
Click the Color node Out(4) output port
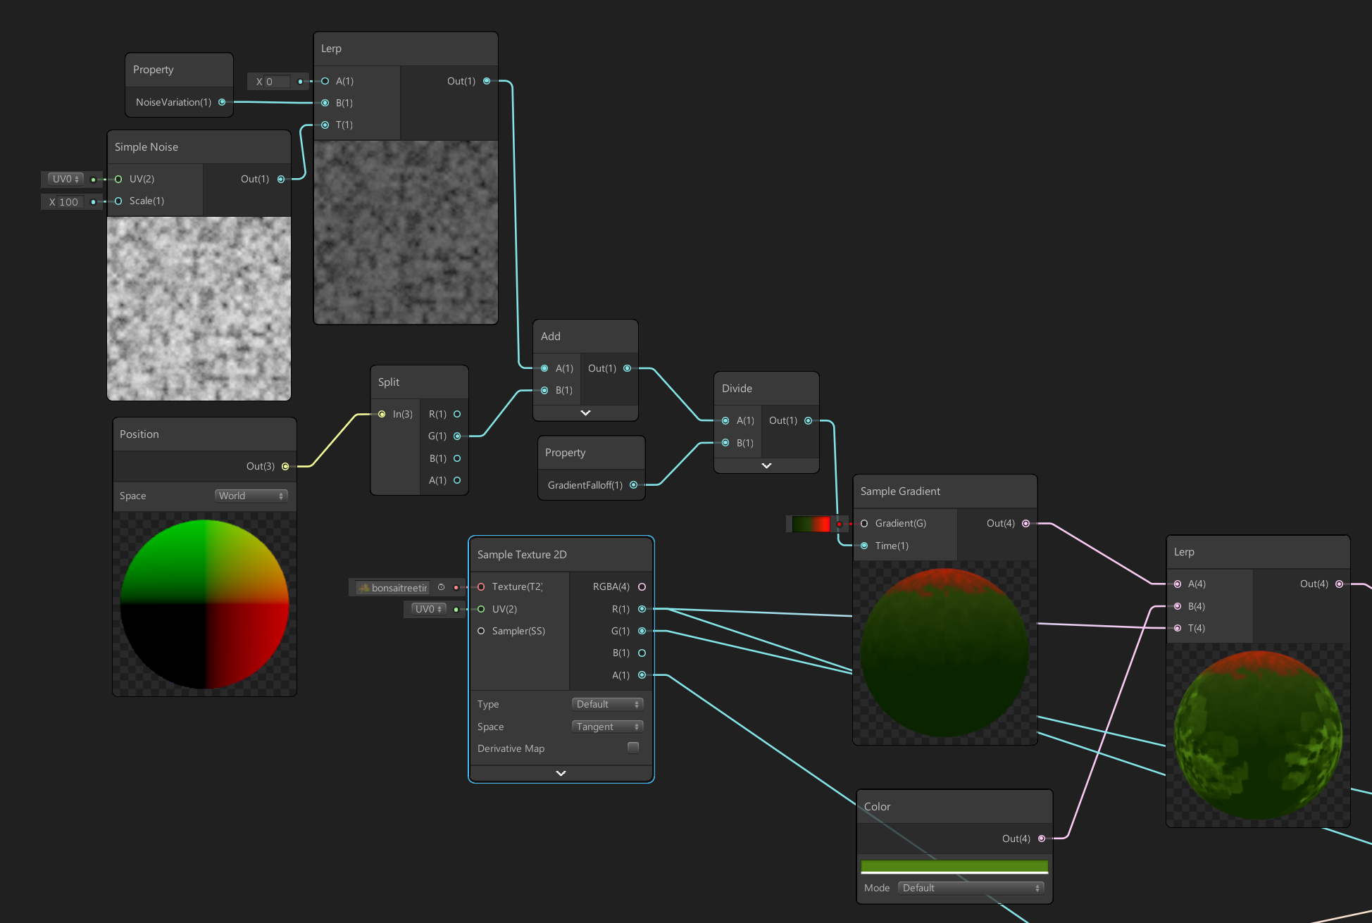tap(1041, 839)
